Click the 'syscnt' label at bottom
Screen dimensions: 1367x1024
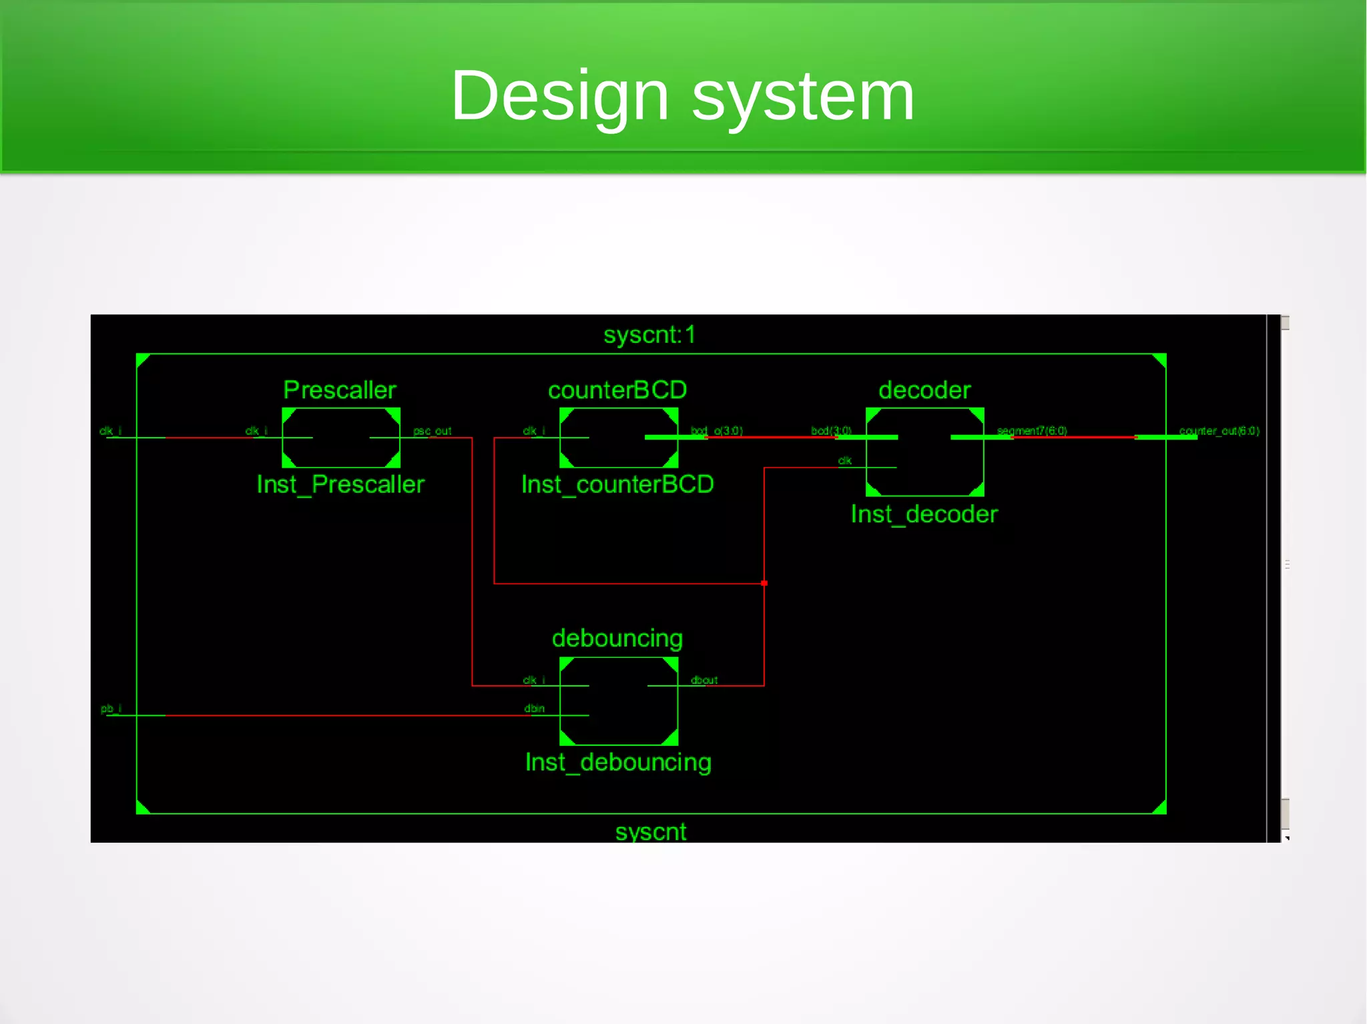(651, 832)
